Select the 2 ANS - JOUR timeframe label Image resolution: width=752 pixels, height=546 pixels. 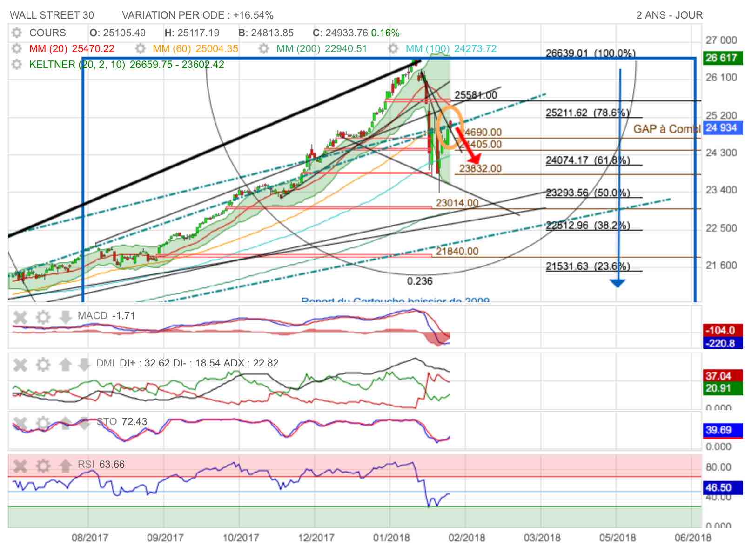point(670,15)
